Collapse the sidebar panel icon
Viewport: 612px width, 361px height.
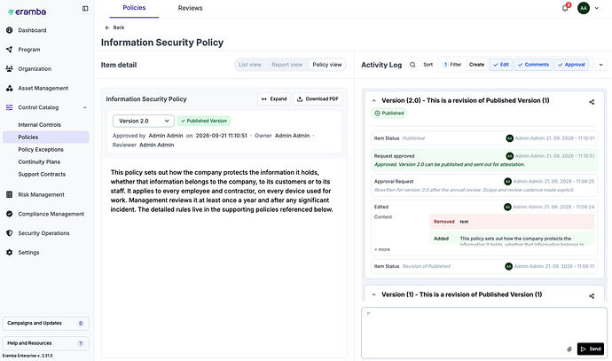[85, 8]
